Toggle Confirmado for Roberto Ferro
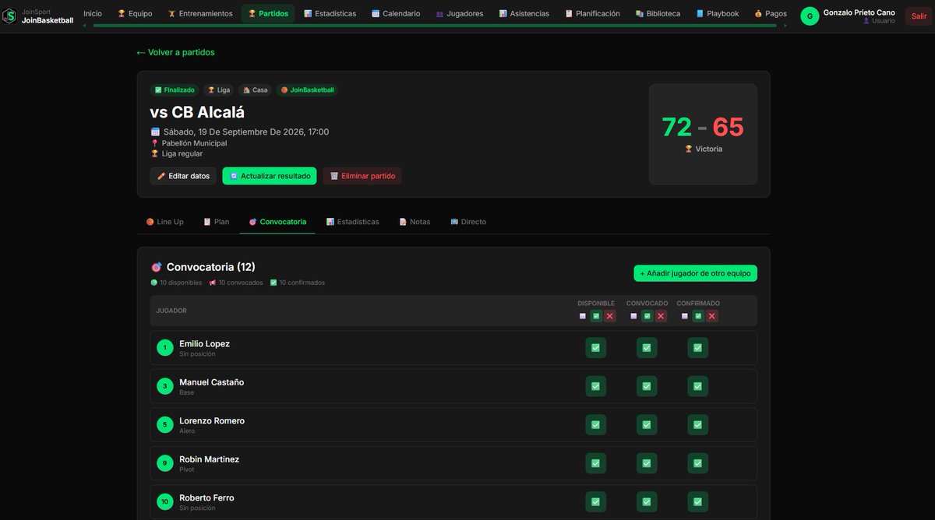This screenshot has height=520, width=935. pyautogui.click(x=697, y=502)
